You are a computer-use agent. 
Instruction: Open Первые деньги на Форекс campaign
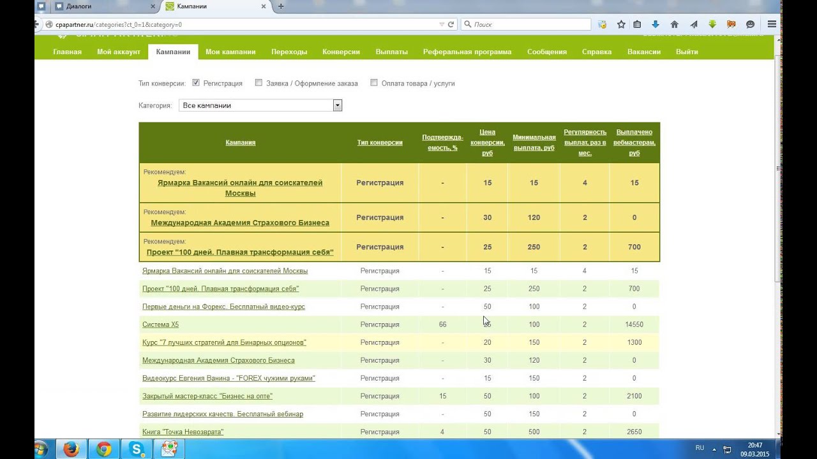(x=223, y=307)
